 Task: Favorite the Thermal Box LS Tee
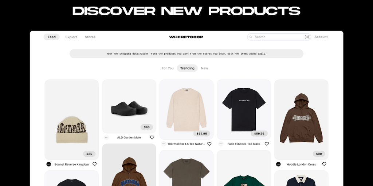pos(209,144)
